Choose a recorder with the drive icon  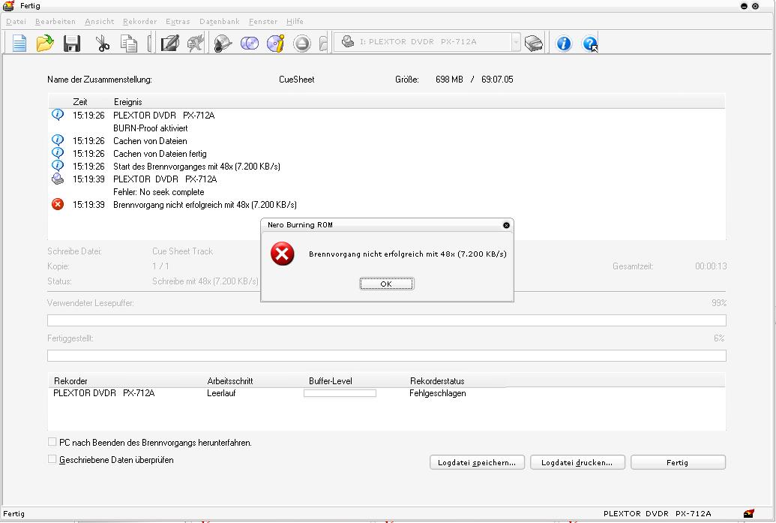534,44
